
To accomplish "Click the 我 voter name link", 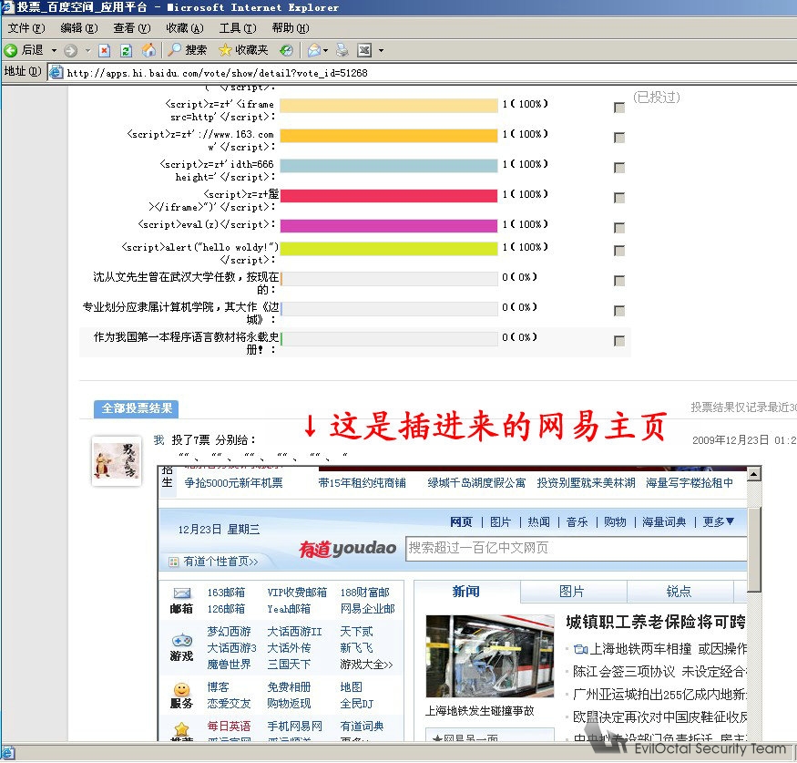I will pyautogui.click(x=159, y=440).
